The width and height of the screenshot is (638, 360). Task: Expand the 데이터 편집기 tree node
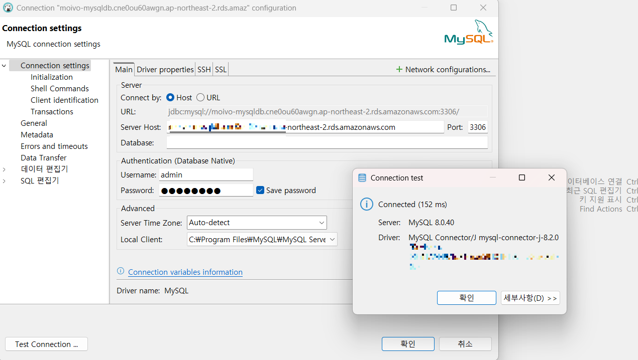point(4,169)
